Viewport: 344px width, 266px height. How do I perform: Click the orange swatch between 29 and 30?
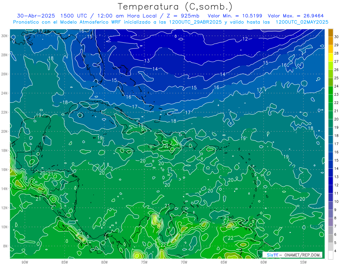(331, 41)
